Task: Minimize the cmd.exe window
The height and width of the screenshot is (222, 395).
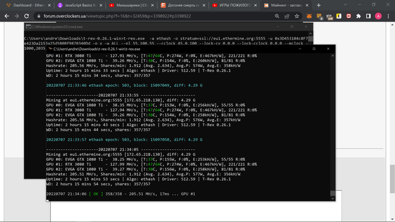Action: pyautogui.click(x=278, y=27)
